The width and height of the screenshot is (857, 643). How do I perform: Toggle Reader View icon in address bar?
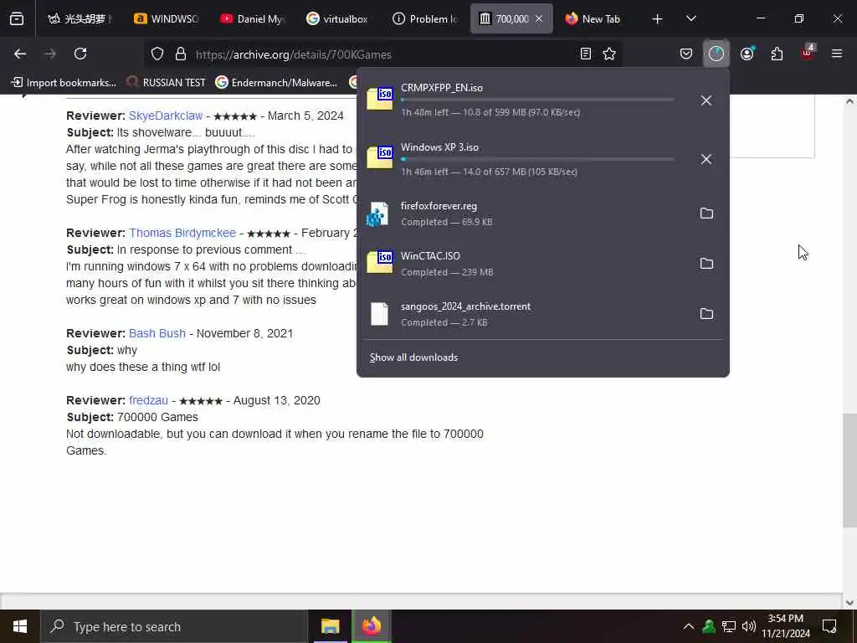(585, 54)
